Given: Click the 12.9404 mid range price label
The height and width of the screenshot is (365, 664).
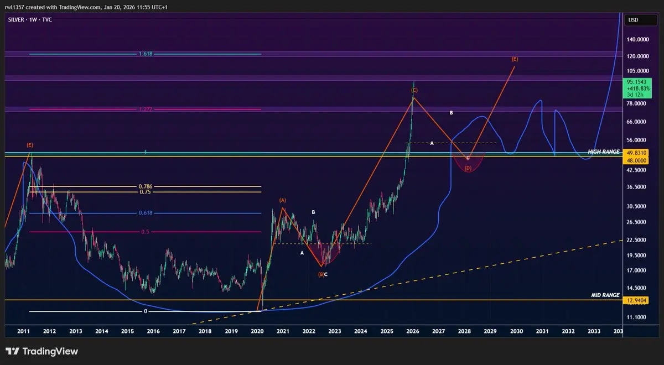Looking at the screenshot, I should [x=636, y=300].
